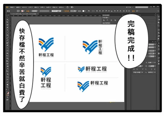Click the orange Stroke label in control bar
Image resolution: width=164 pixels, height=116 pixels.
[x=28, y=11]
